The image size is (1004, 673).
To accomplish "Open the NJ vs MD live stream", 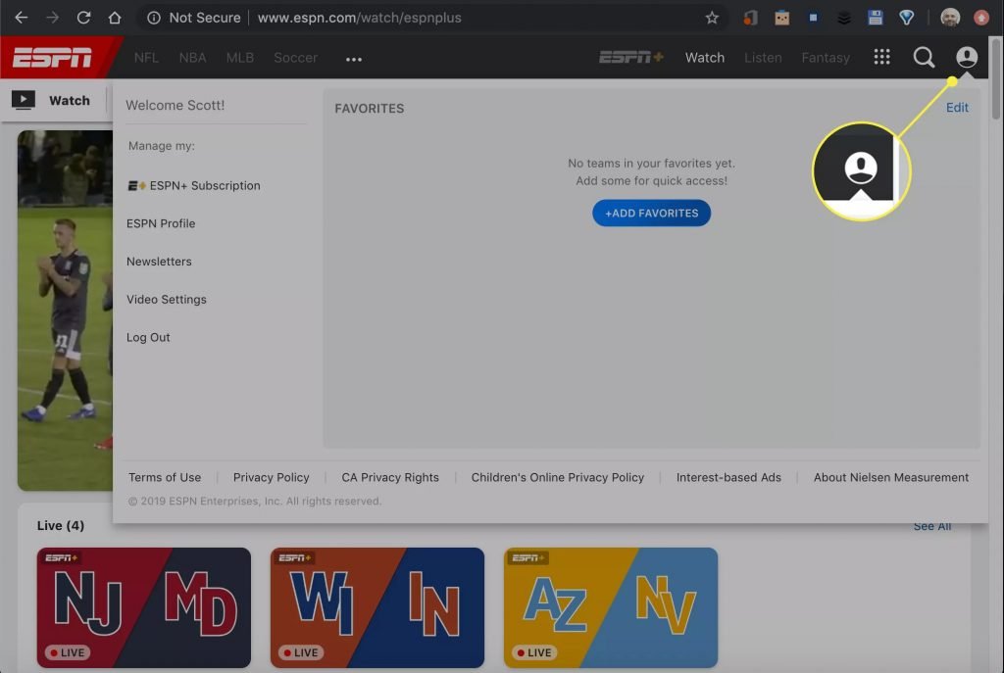I will [x=144, y=607].
